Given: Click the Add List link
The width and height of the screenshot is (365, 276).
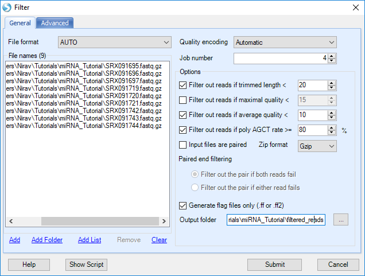Looking at the screenshot, I should (90, 240).
